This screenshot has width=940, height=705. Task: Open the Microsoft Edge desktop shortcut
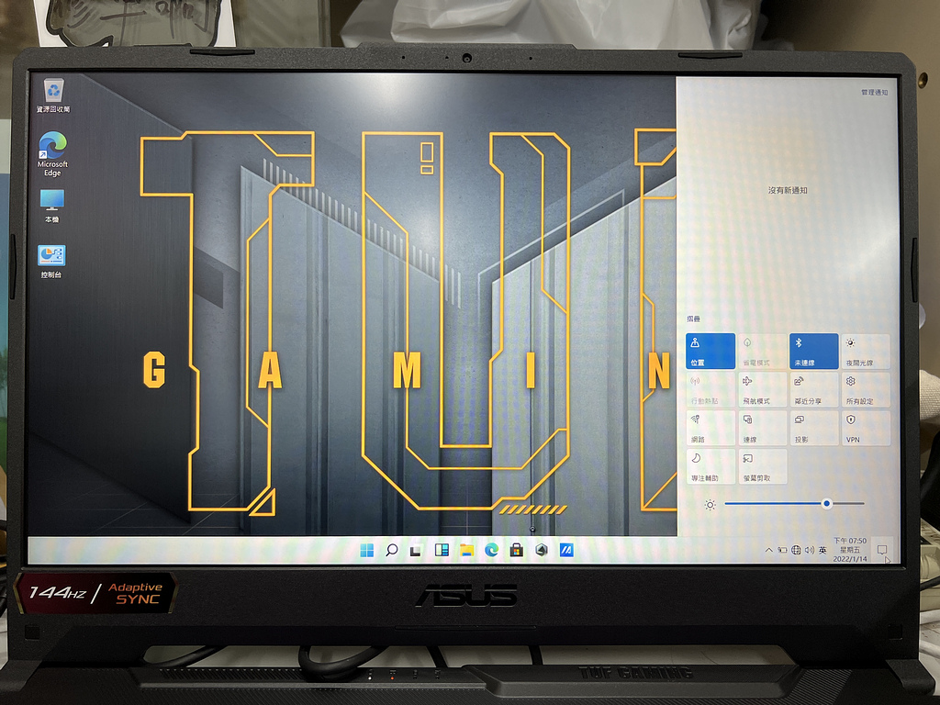[x=52, y=154]
